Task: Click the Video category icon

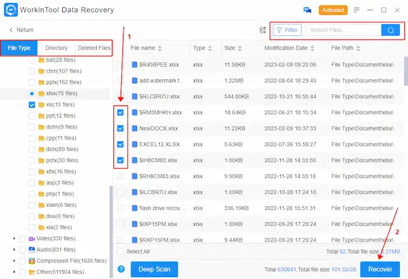Action: (31, 239)
